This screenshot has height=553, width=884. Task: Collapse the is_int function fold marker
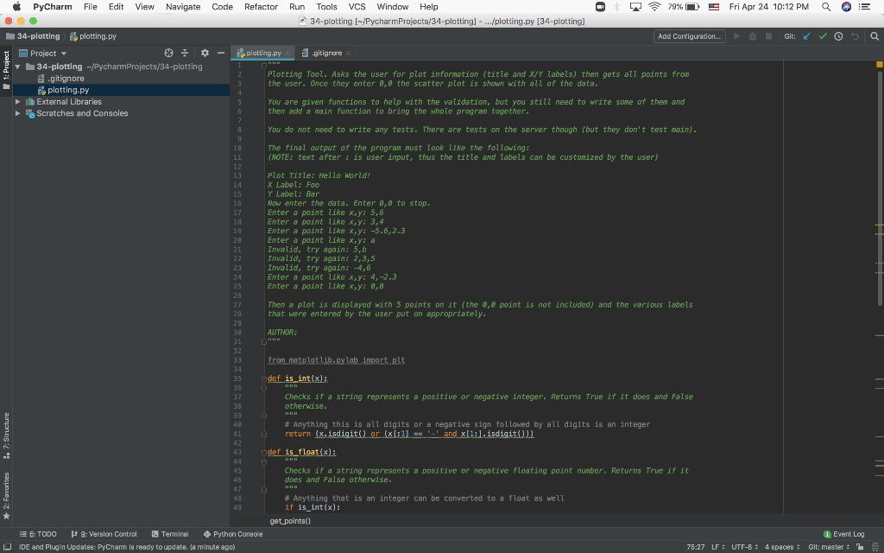pyautogui.click(x=264, y=378)
